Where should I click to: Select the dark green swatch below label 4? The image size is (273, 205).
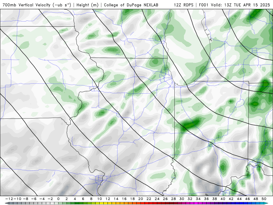tap(77, 203)
